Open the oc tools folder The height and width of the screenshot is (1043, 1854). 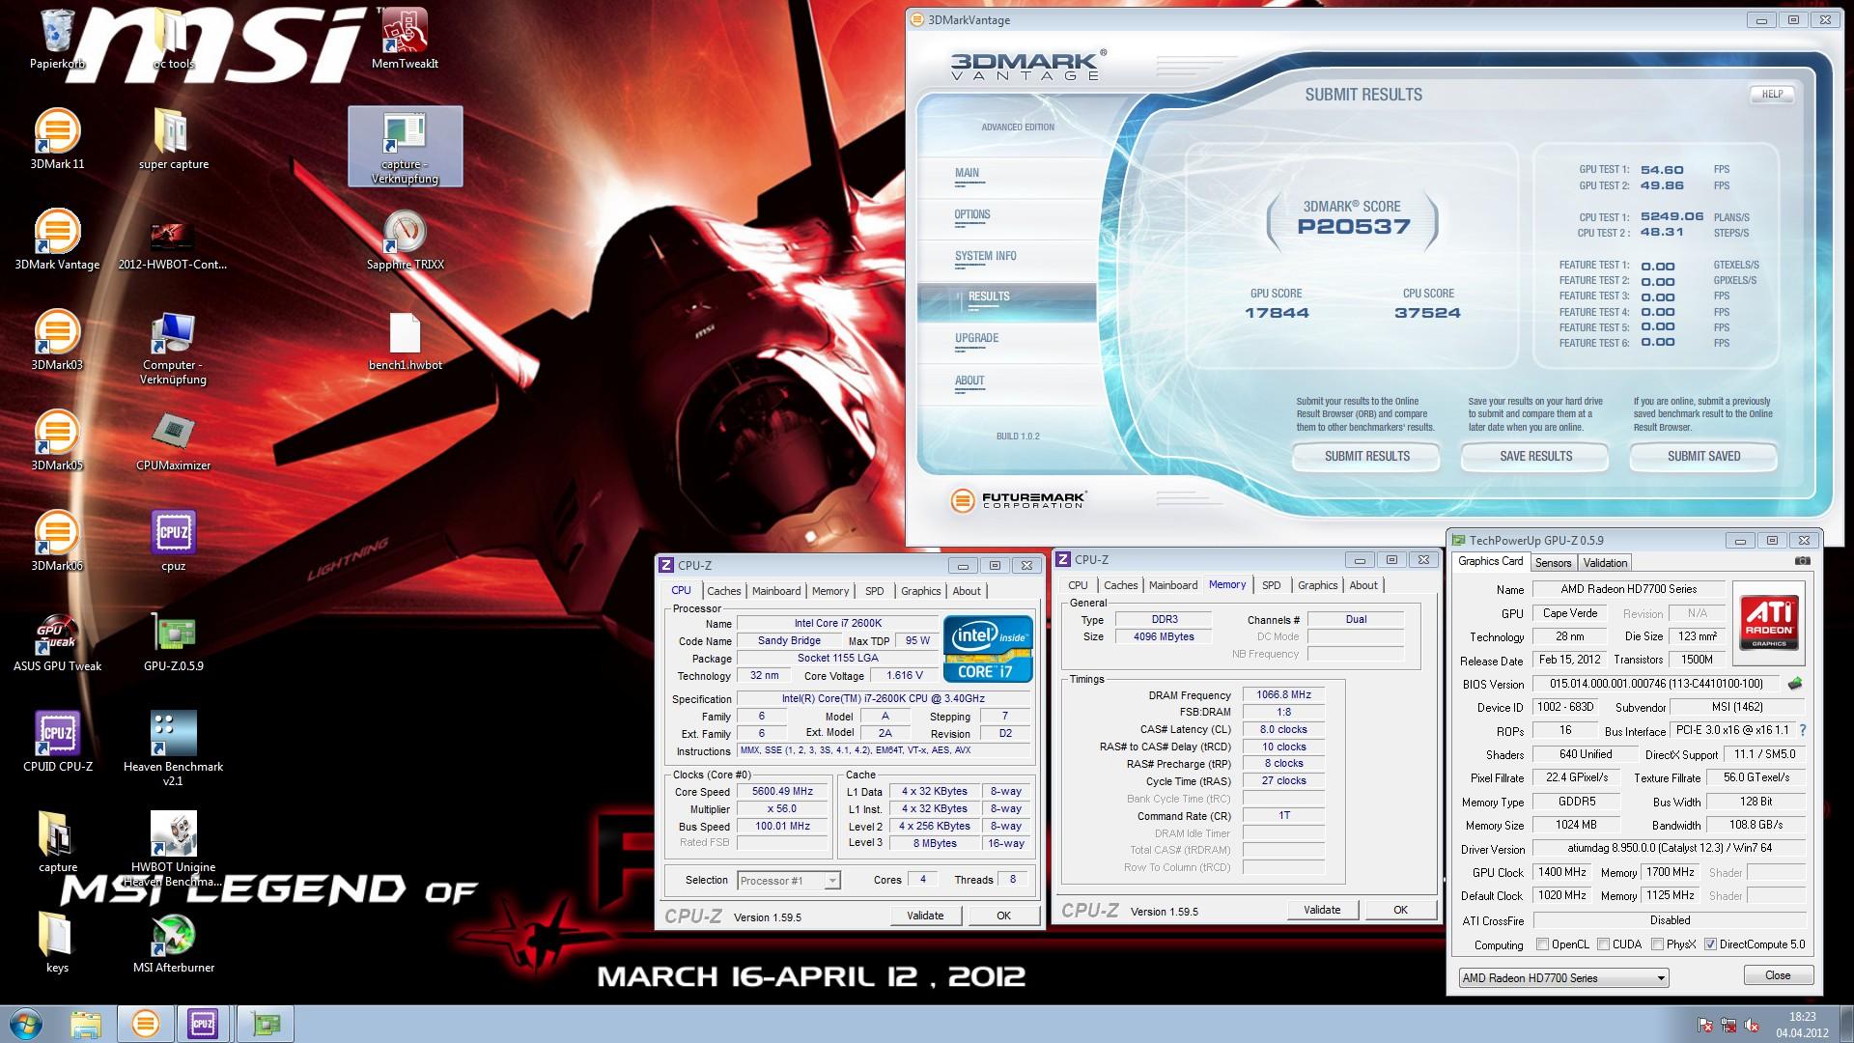click(x=174, y=39)
